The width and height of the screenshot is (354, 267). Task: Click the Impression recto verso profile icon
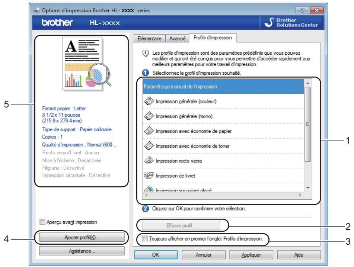pyautogui.click(x=149, y=160)
